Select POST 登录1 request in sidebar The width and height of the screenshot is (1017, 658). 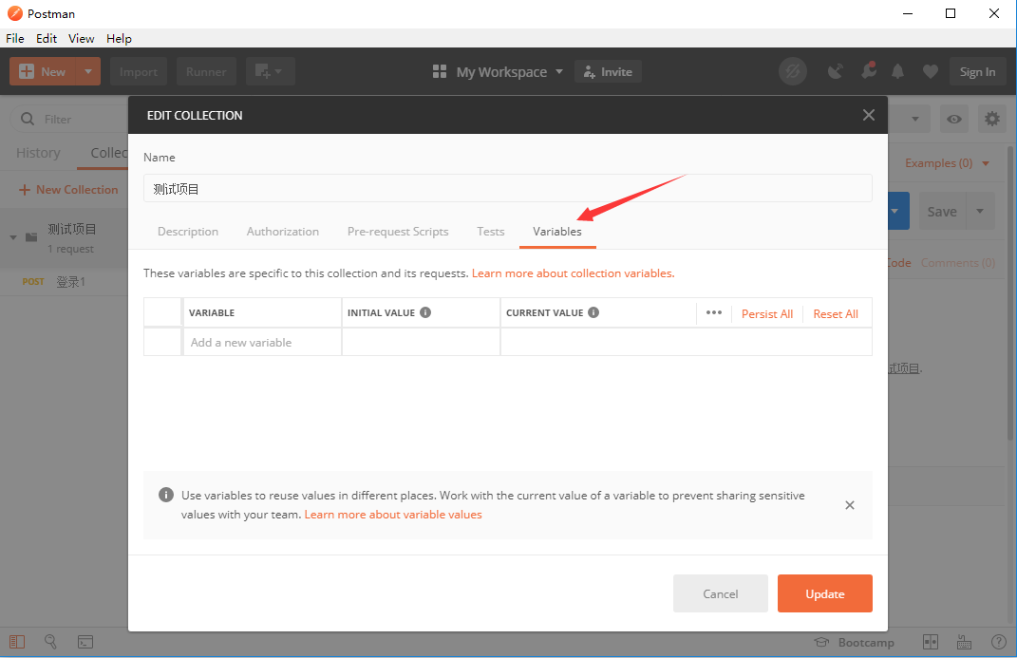(65, 282)
